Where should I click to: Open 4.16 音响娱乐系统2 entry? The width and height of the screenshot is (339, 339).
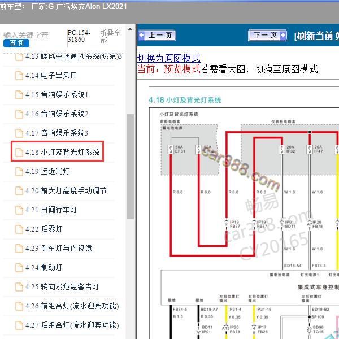57,114
